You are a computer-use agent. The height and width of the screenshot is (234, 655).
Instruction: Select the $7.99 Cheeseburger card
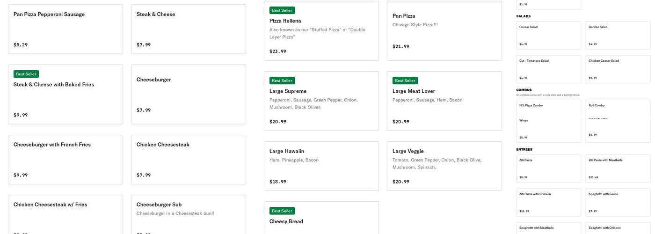[188, 94]
